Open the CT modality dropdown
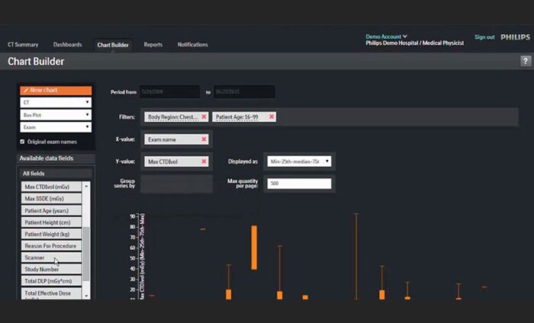Viewport: 534px width, 323px height. point(56,102)
